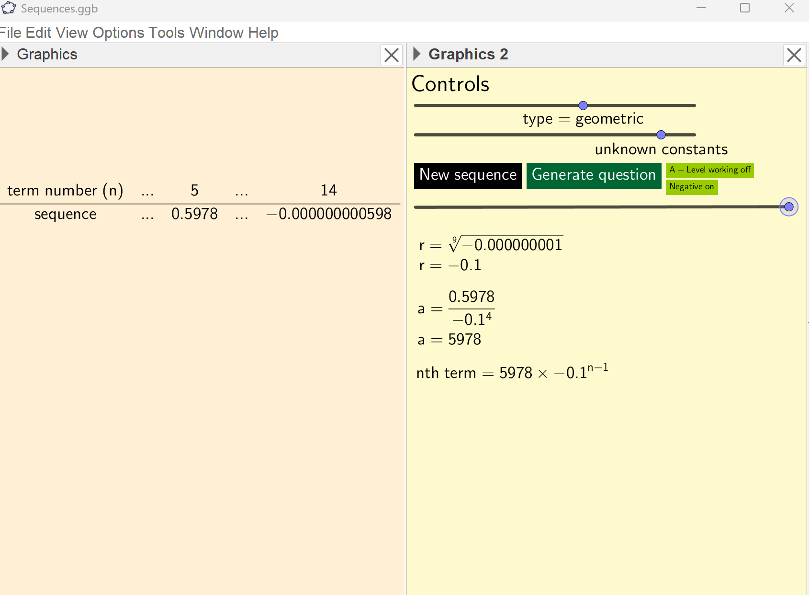Close the Graphics 2 panel
This screenshot has height=595, width=809.
click(794, 55)
